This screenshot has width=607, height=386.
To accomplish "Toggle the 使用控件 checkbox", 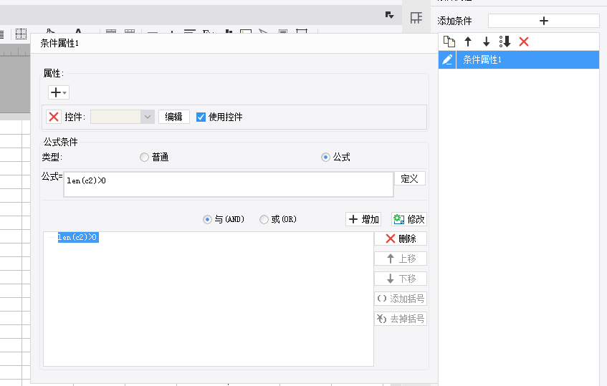I will 201,117.
